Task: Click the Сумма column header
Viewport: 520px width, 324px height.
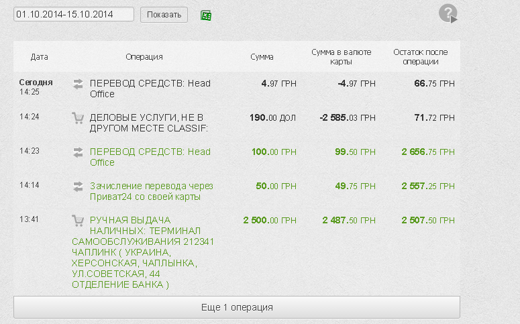Action: 262,57
